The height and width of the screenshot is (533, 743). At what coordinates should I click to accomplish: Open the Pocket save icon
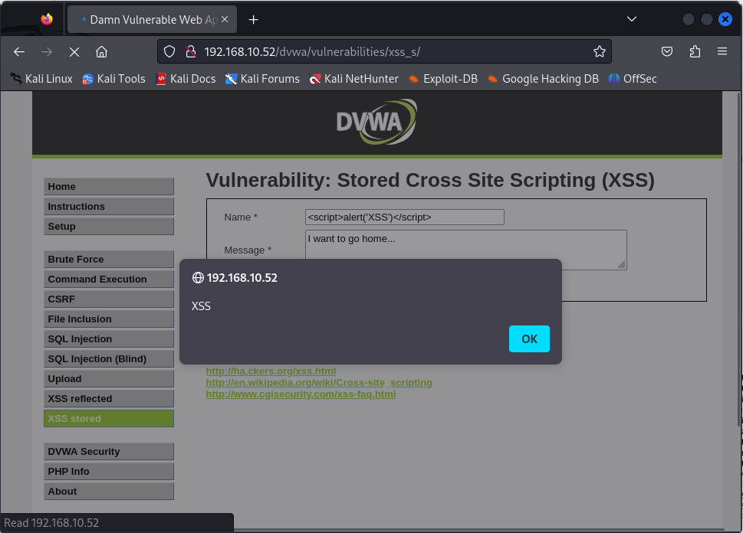(667, 51)
